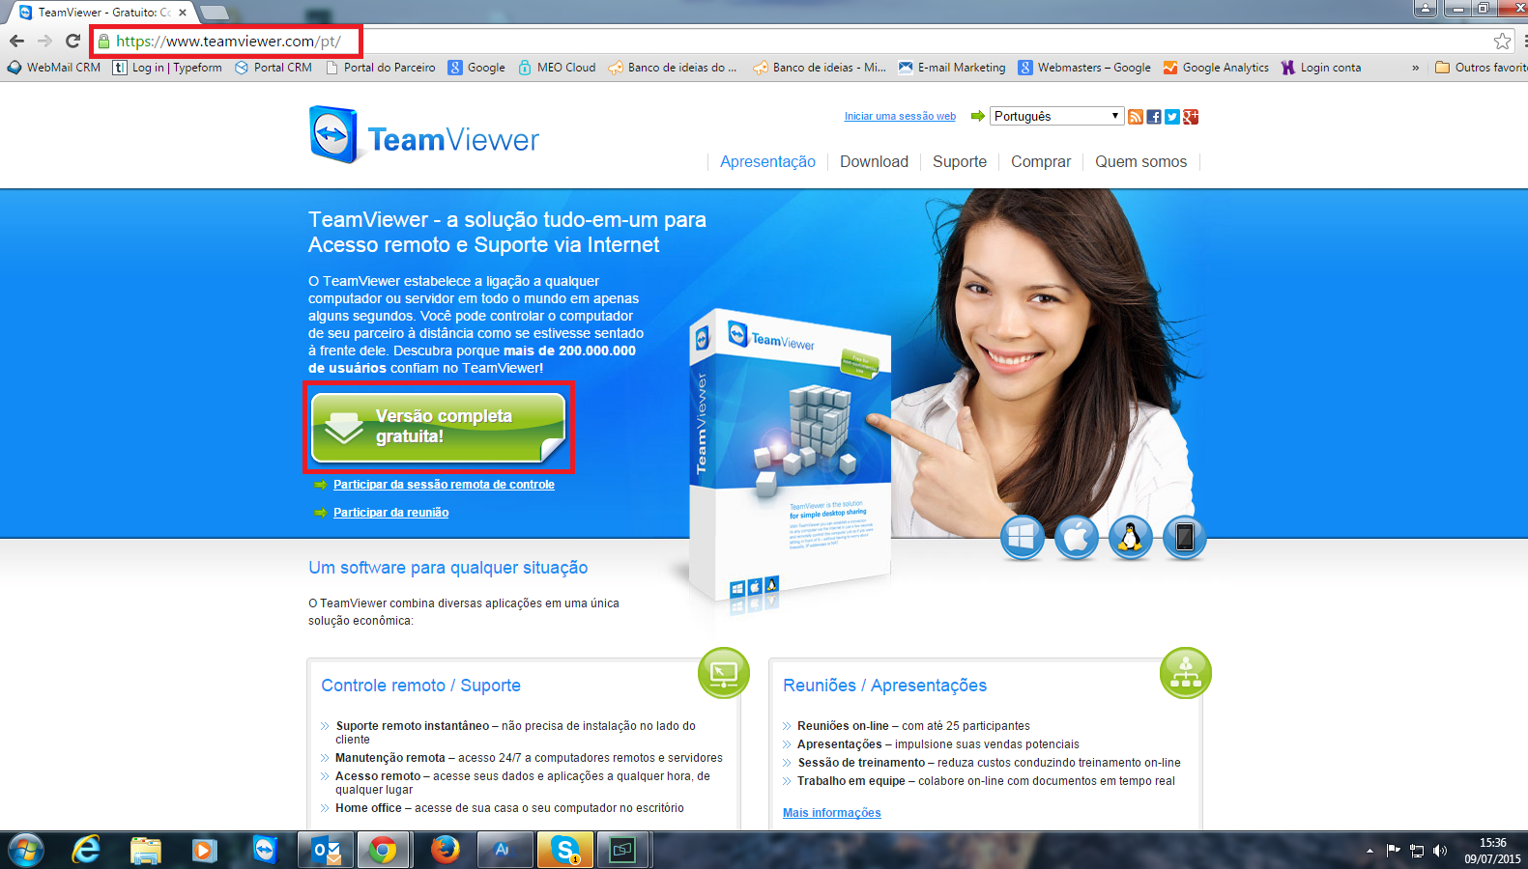Open the WebMail CRM bookmark
This screenshot has height=869, width=1528.
54,68
